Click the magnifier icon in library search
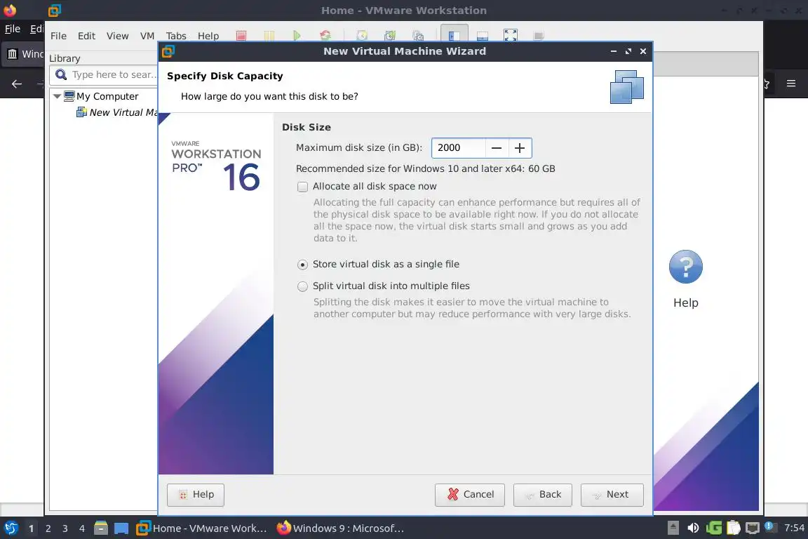Screen dimensions: 808x539 pyautogui.click(x=61, y=75)
